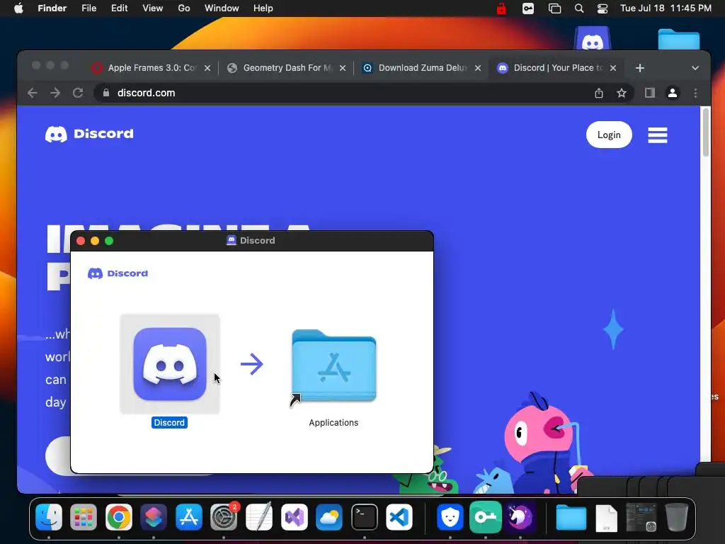Select the Discord disk image on desktop
The image size is (725, 544).
(x=593, y=38)
